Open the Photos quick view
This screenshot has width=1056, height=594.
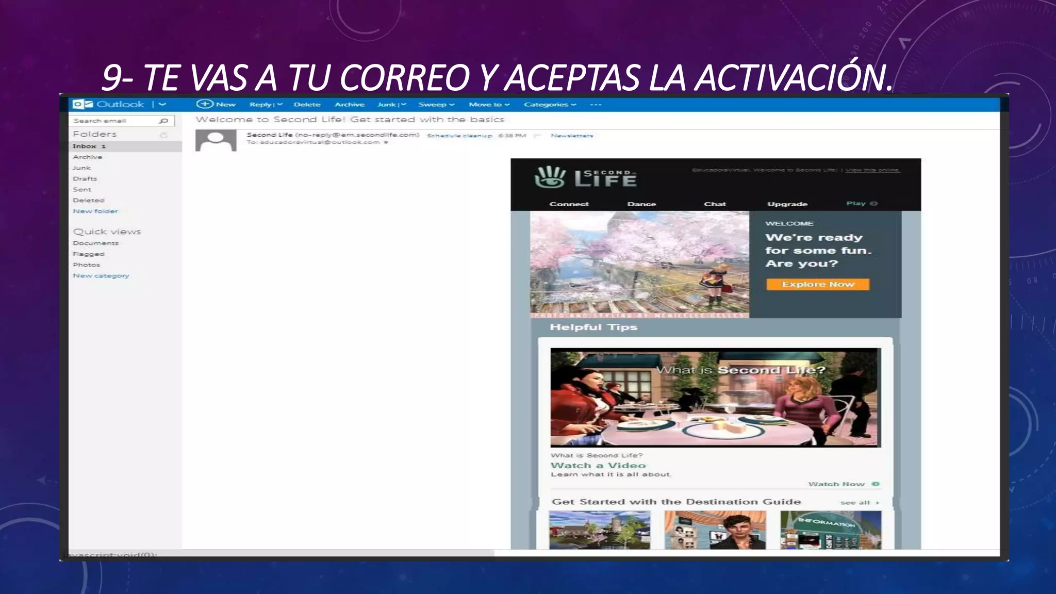tap(87, 265)
